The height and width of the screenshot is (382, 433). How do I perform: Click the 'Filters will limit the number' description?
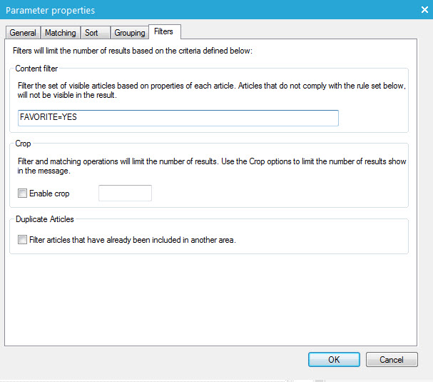click(133, 51)
